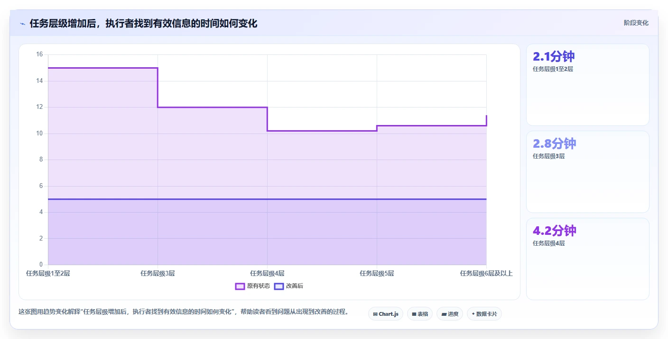
Task: Click the y-axis value 16
Action: click(39, 54)
